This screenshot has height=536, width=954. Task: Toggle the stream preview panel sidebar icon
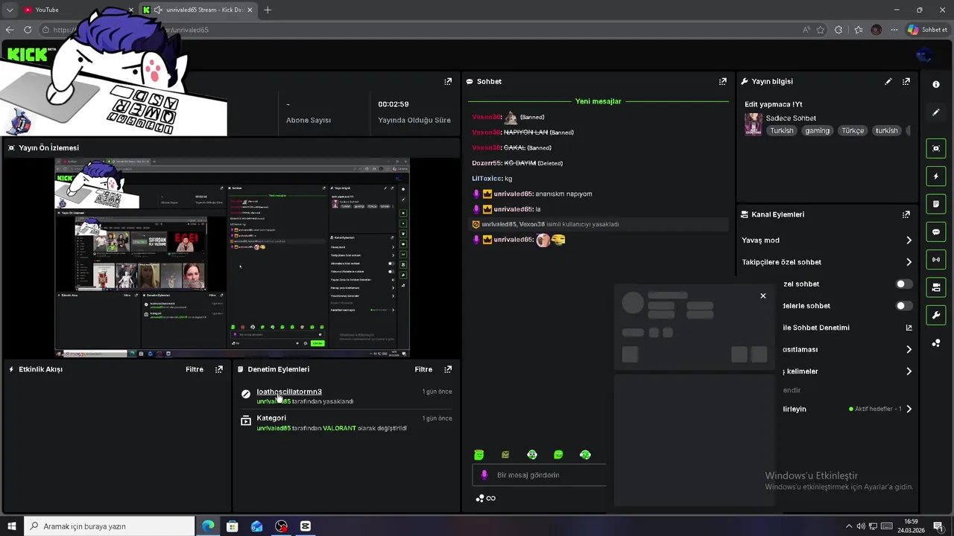click(x=936, y=148)
